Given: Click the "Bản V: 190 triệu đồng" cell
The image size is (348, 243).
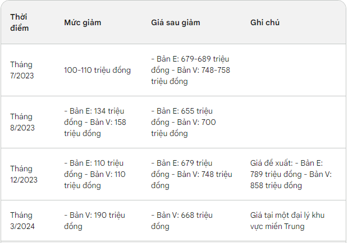Looking at the screenshot, I should pos(94,221).
